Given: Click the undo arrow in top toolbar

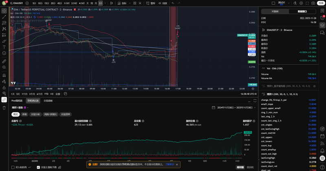Looking at the screenshot, I should (x=174, y=3).
